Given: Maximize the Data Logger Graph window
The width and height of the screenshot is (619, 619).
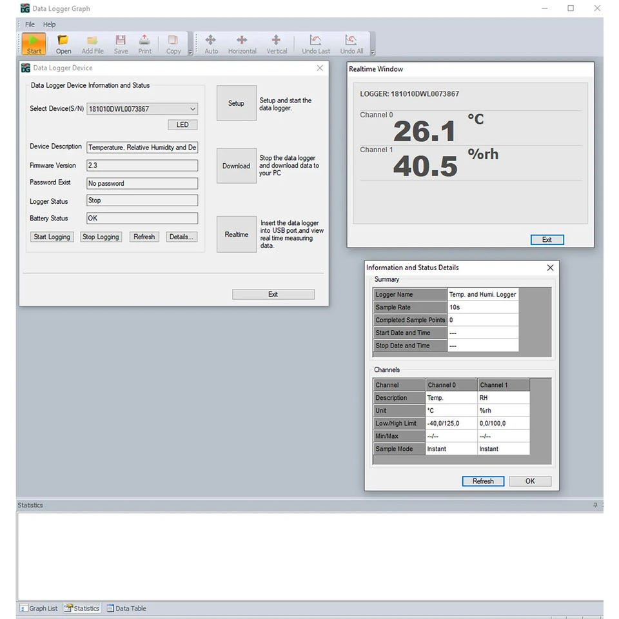Looking at the screenshot, I should coord(571,8).
